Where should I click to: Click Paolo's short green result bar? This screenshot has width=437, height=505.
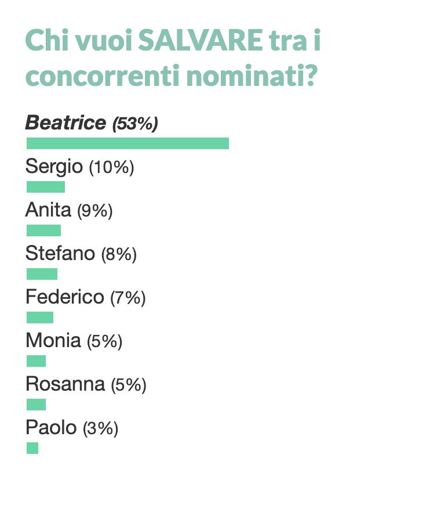coord(32,448)
